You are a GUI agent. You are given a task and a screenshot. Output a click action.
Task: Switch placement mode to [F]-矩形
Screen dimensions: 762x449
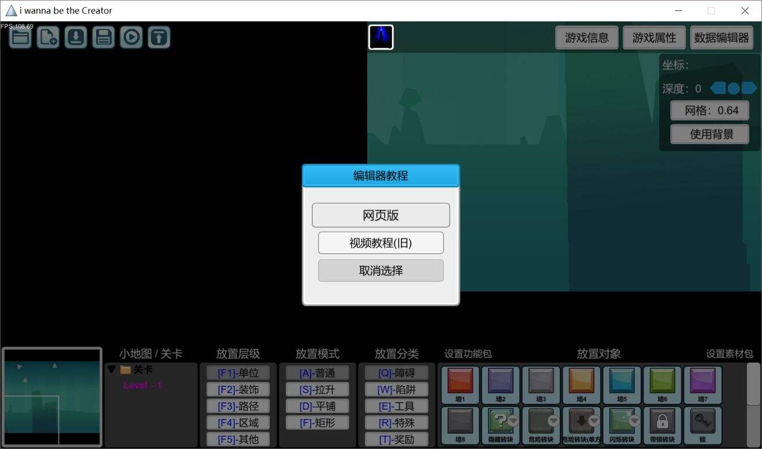pos(317,422)
